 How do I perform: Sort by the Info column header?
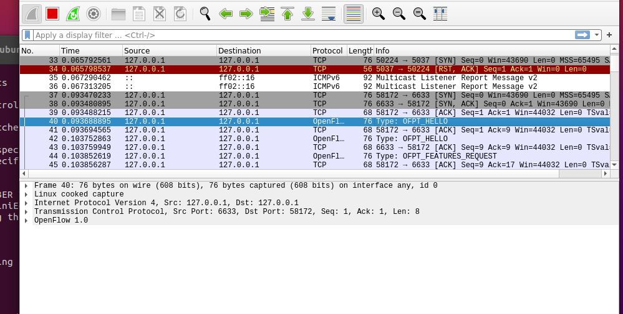click(491, 51)
